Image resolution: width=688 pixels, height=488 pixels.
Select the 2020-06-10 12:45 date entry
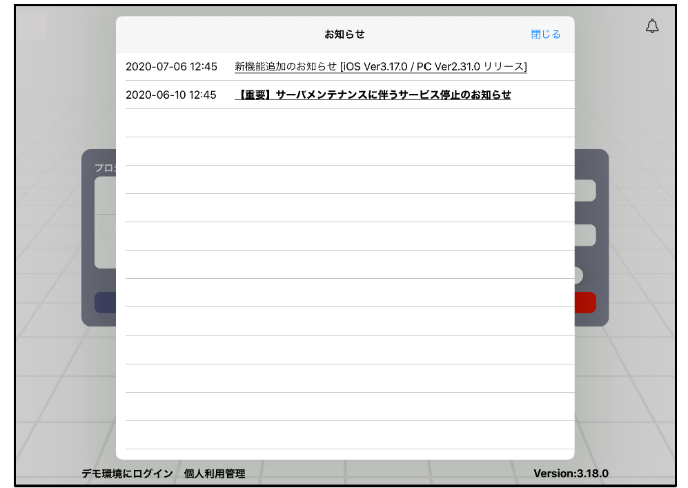click(171, 95)
